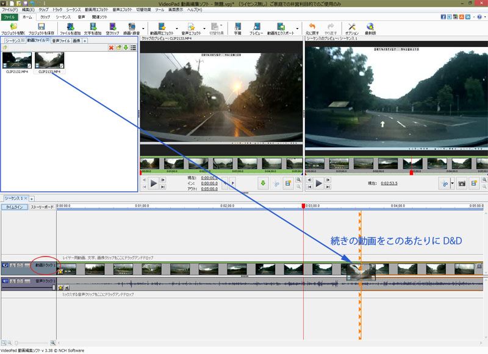This screenshot has width=488, height=354.
Task: Open 動画用エフェクト video effects
Action: [162, 29]
